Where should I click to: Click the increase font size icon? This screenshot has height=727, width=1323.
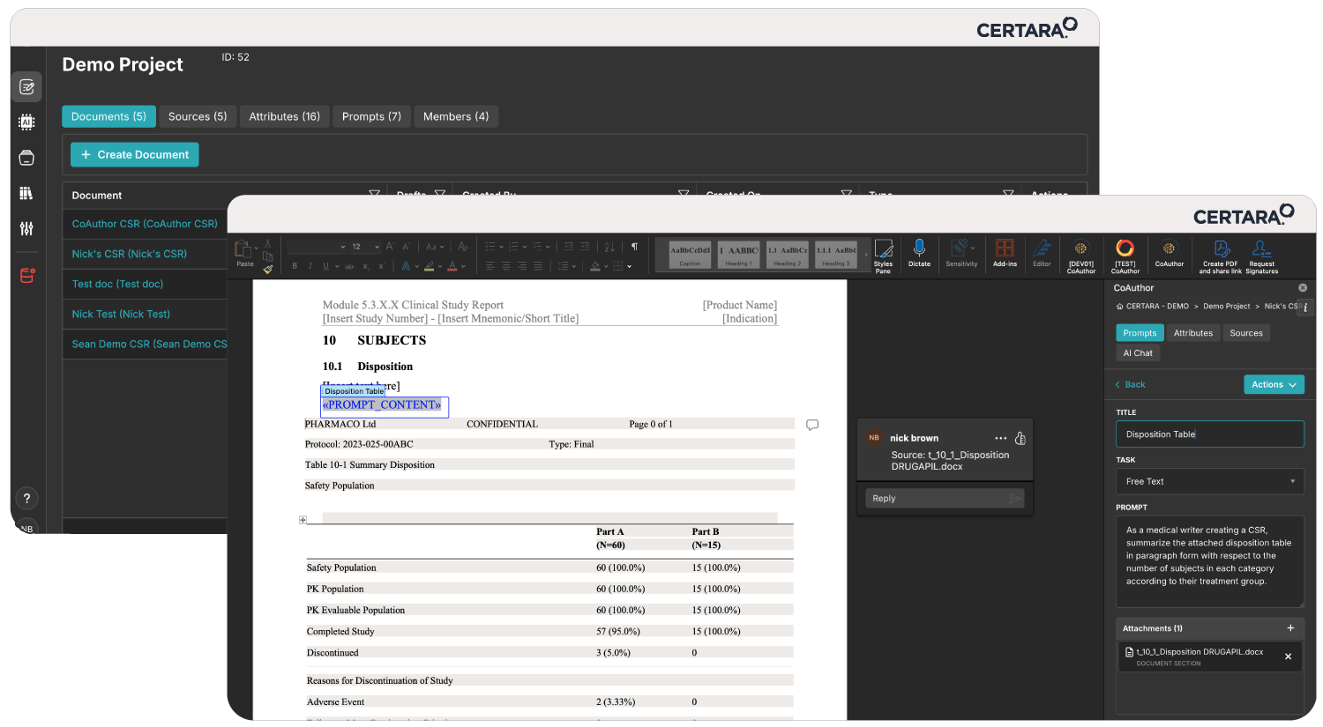tap(390, 247)
